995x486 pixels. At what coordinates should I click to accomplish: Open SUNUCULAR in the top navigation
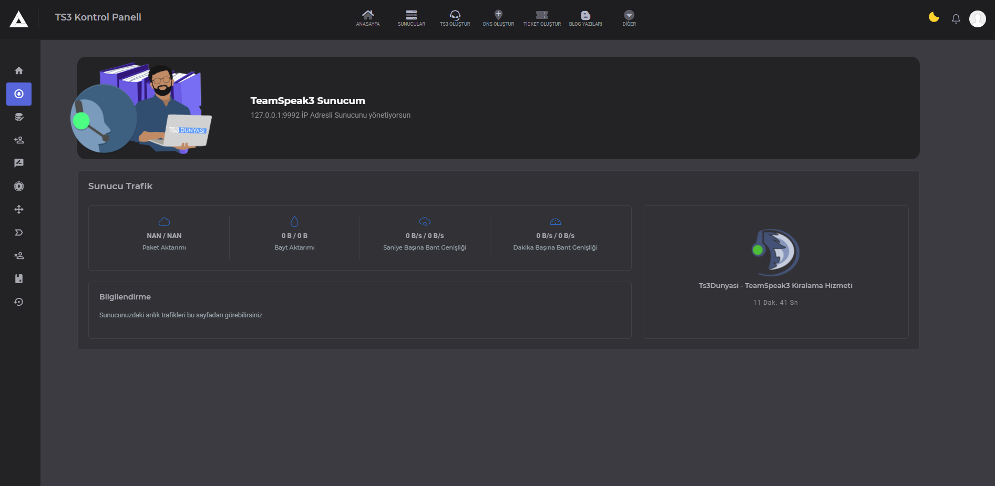click(x=411, y=18)
